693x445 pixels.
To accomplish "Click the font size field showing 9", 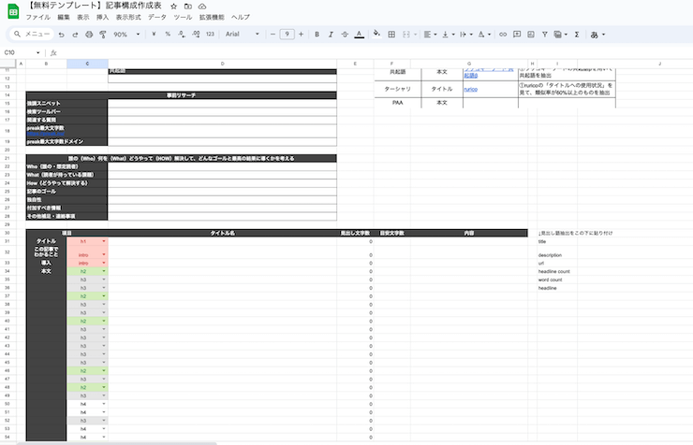I will click(x=287, y=34).
